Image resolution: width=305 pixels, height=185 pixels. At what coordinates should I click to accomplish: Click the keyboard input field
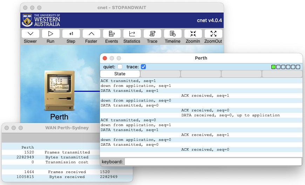213,162
